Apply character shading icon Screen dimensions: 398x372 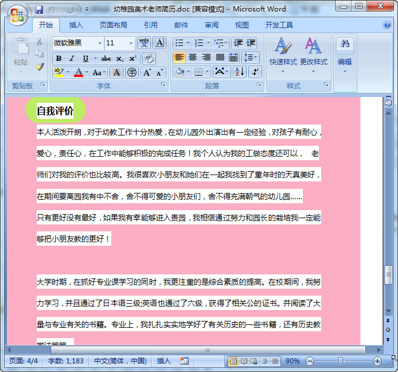[116, 73]
